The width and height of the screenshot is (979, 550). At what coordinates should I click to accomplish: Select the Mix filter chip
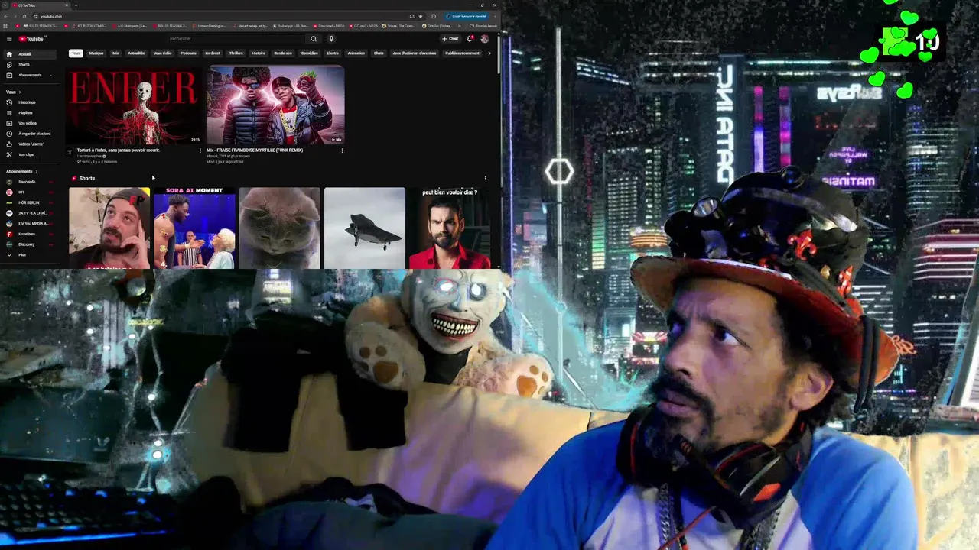pos(115,53)
